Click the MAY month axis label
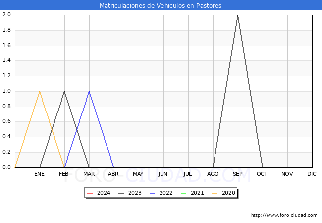 click(x=138, y=174)
